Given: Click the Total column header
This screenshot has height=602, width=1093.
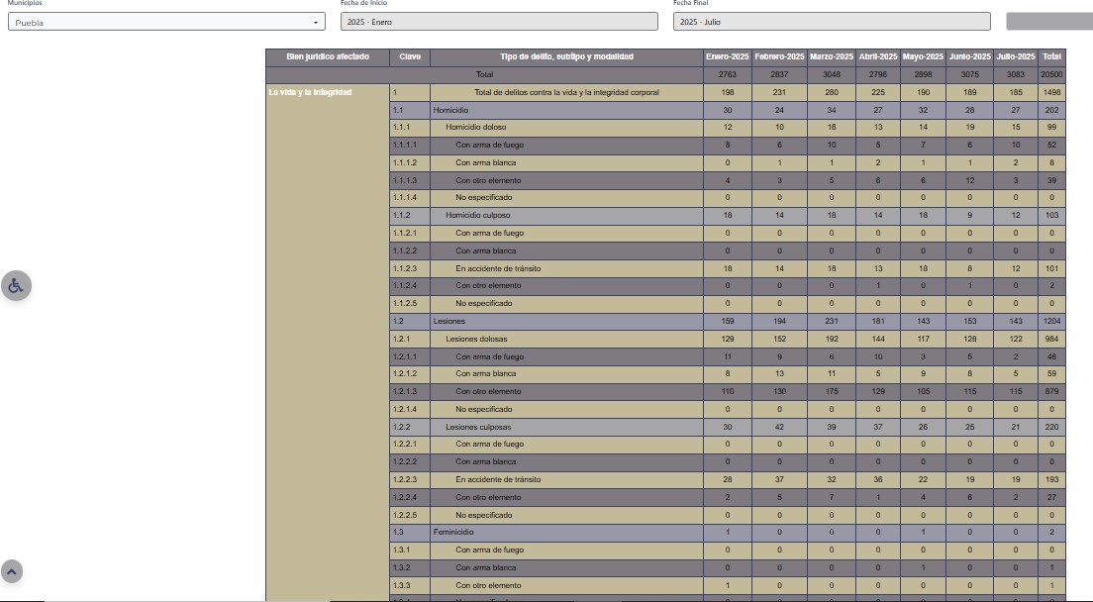Looking at the screenshot, I should [1051, 57].
